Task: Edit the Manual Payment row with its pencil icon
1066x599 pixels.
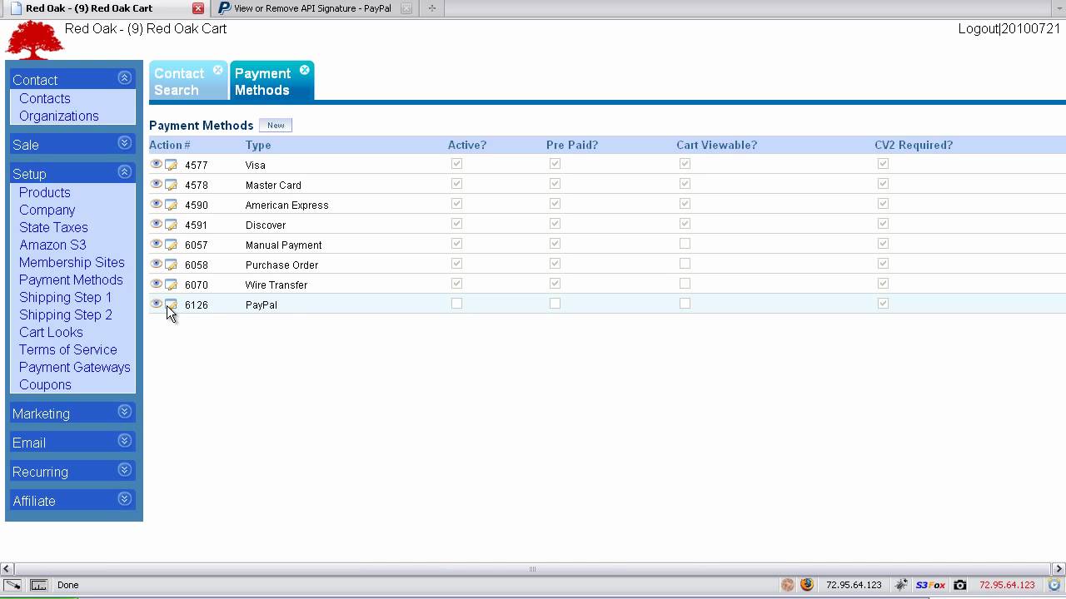Action: point(171,245)
